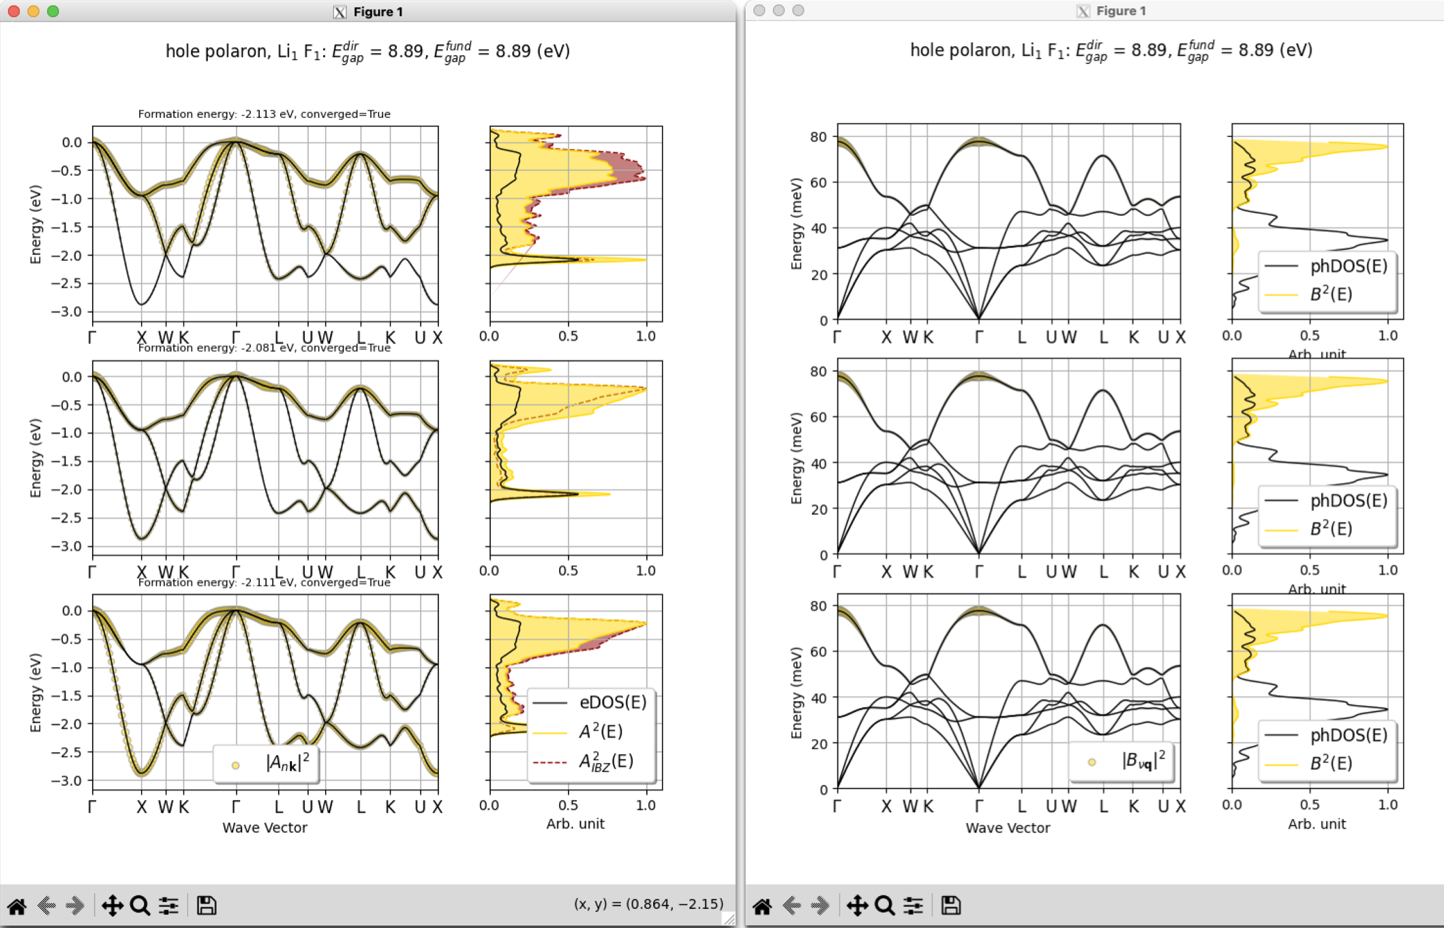Click Save icon in left figure toolbar
Screen dimensions: 1444x928
pyautogui.click(x=207, y=906)
